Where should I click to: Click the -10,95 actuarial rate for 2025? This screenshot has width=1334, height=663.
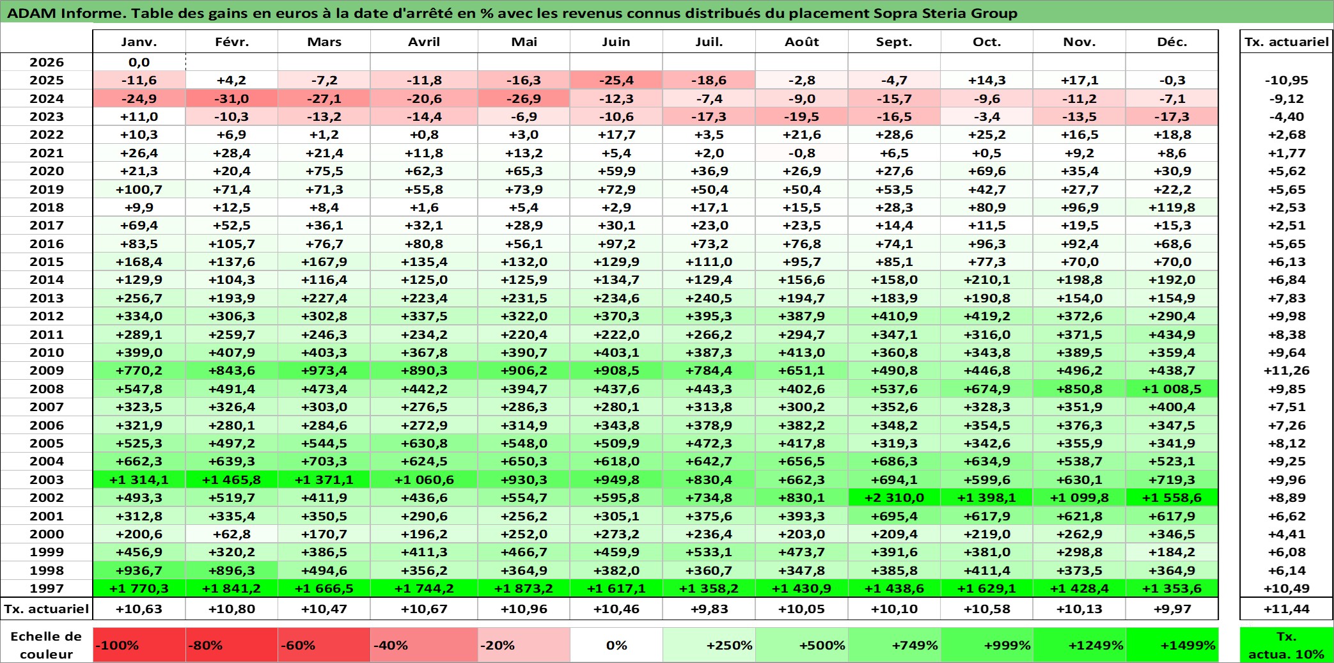click(x=1287, y=80)
